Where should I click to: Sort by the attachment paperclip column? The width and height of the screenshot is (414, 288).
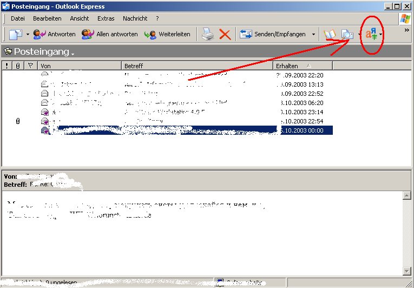click(x=18, y=66)
